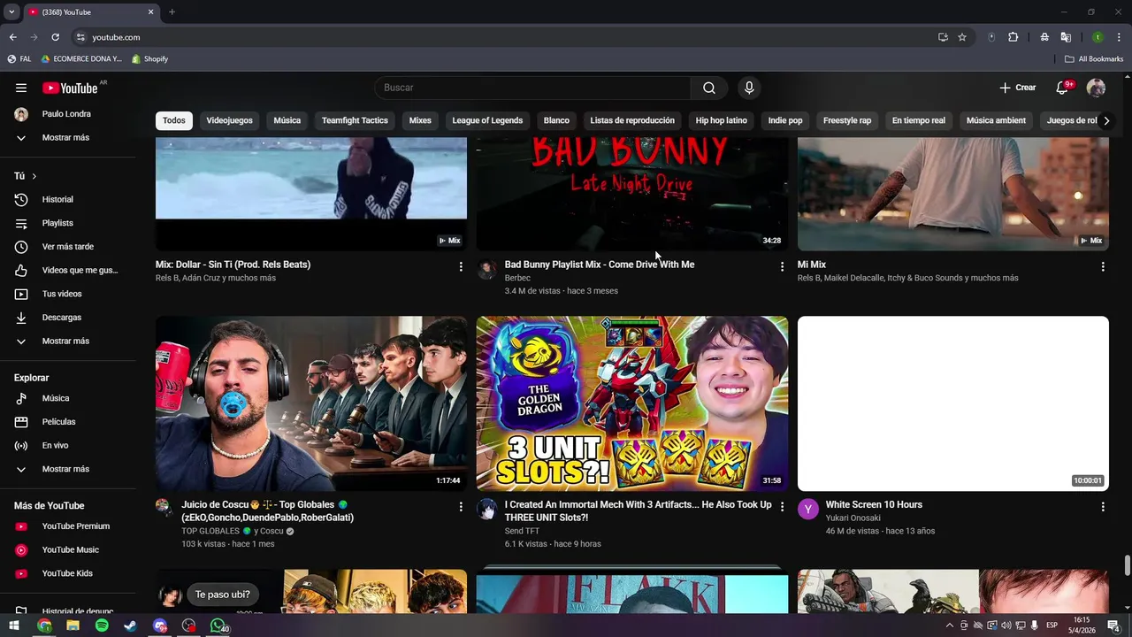Play the Golden Dragon 3 Unit Slots thumbnail
This screenshot has width=1132, height=637.
[632, 403]
